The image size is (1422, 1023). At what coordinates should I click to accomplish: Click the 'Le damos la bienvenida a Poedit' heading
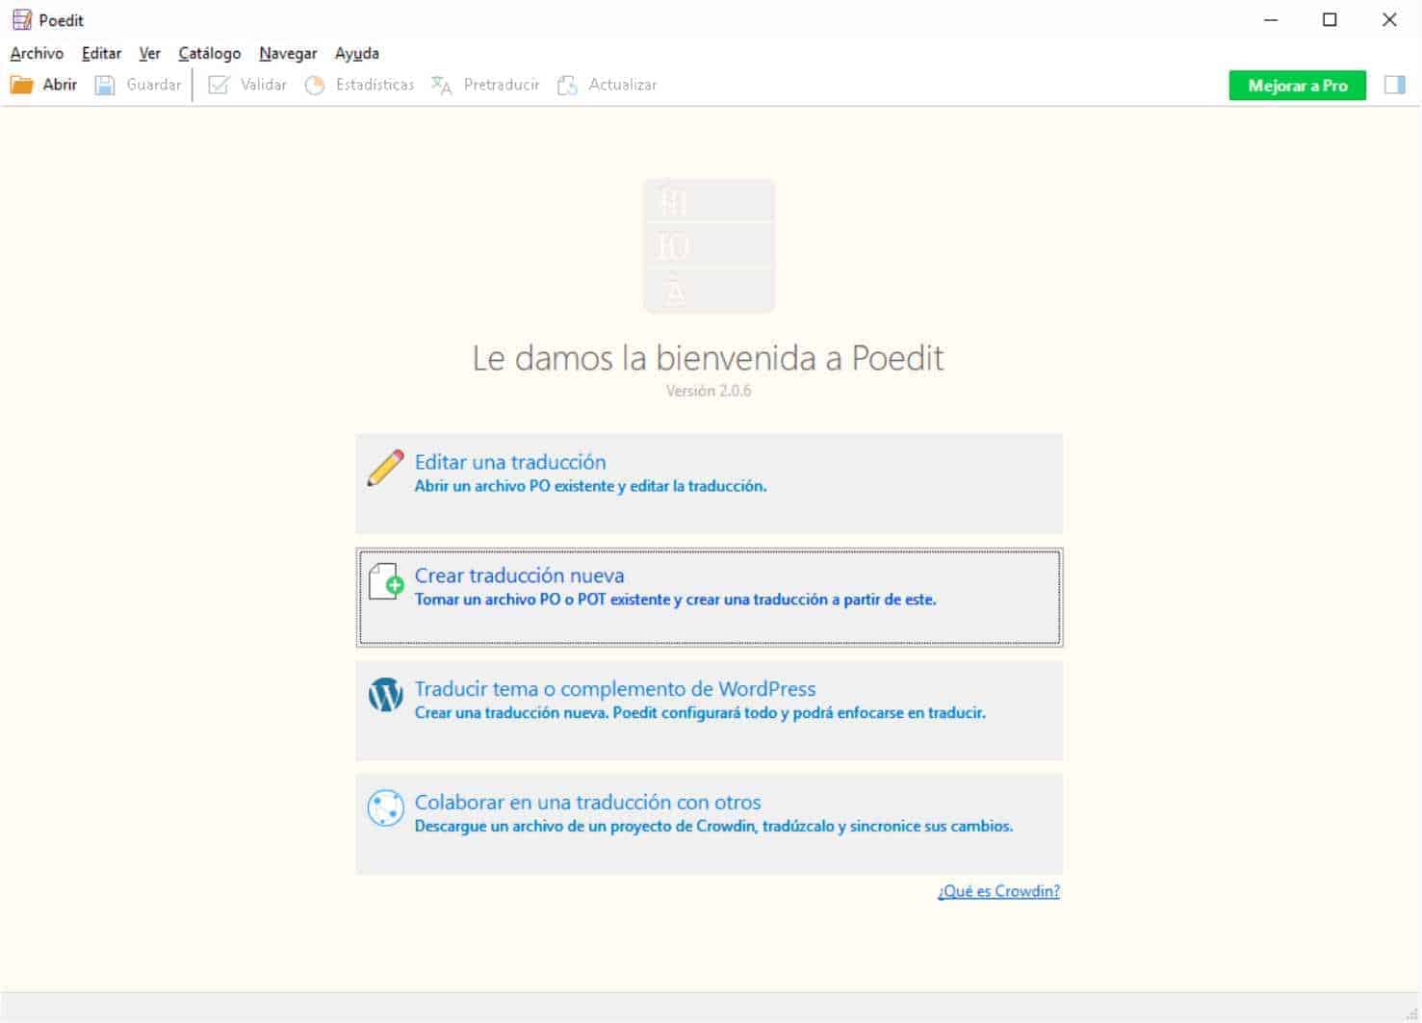point(708,358)
